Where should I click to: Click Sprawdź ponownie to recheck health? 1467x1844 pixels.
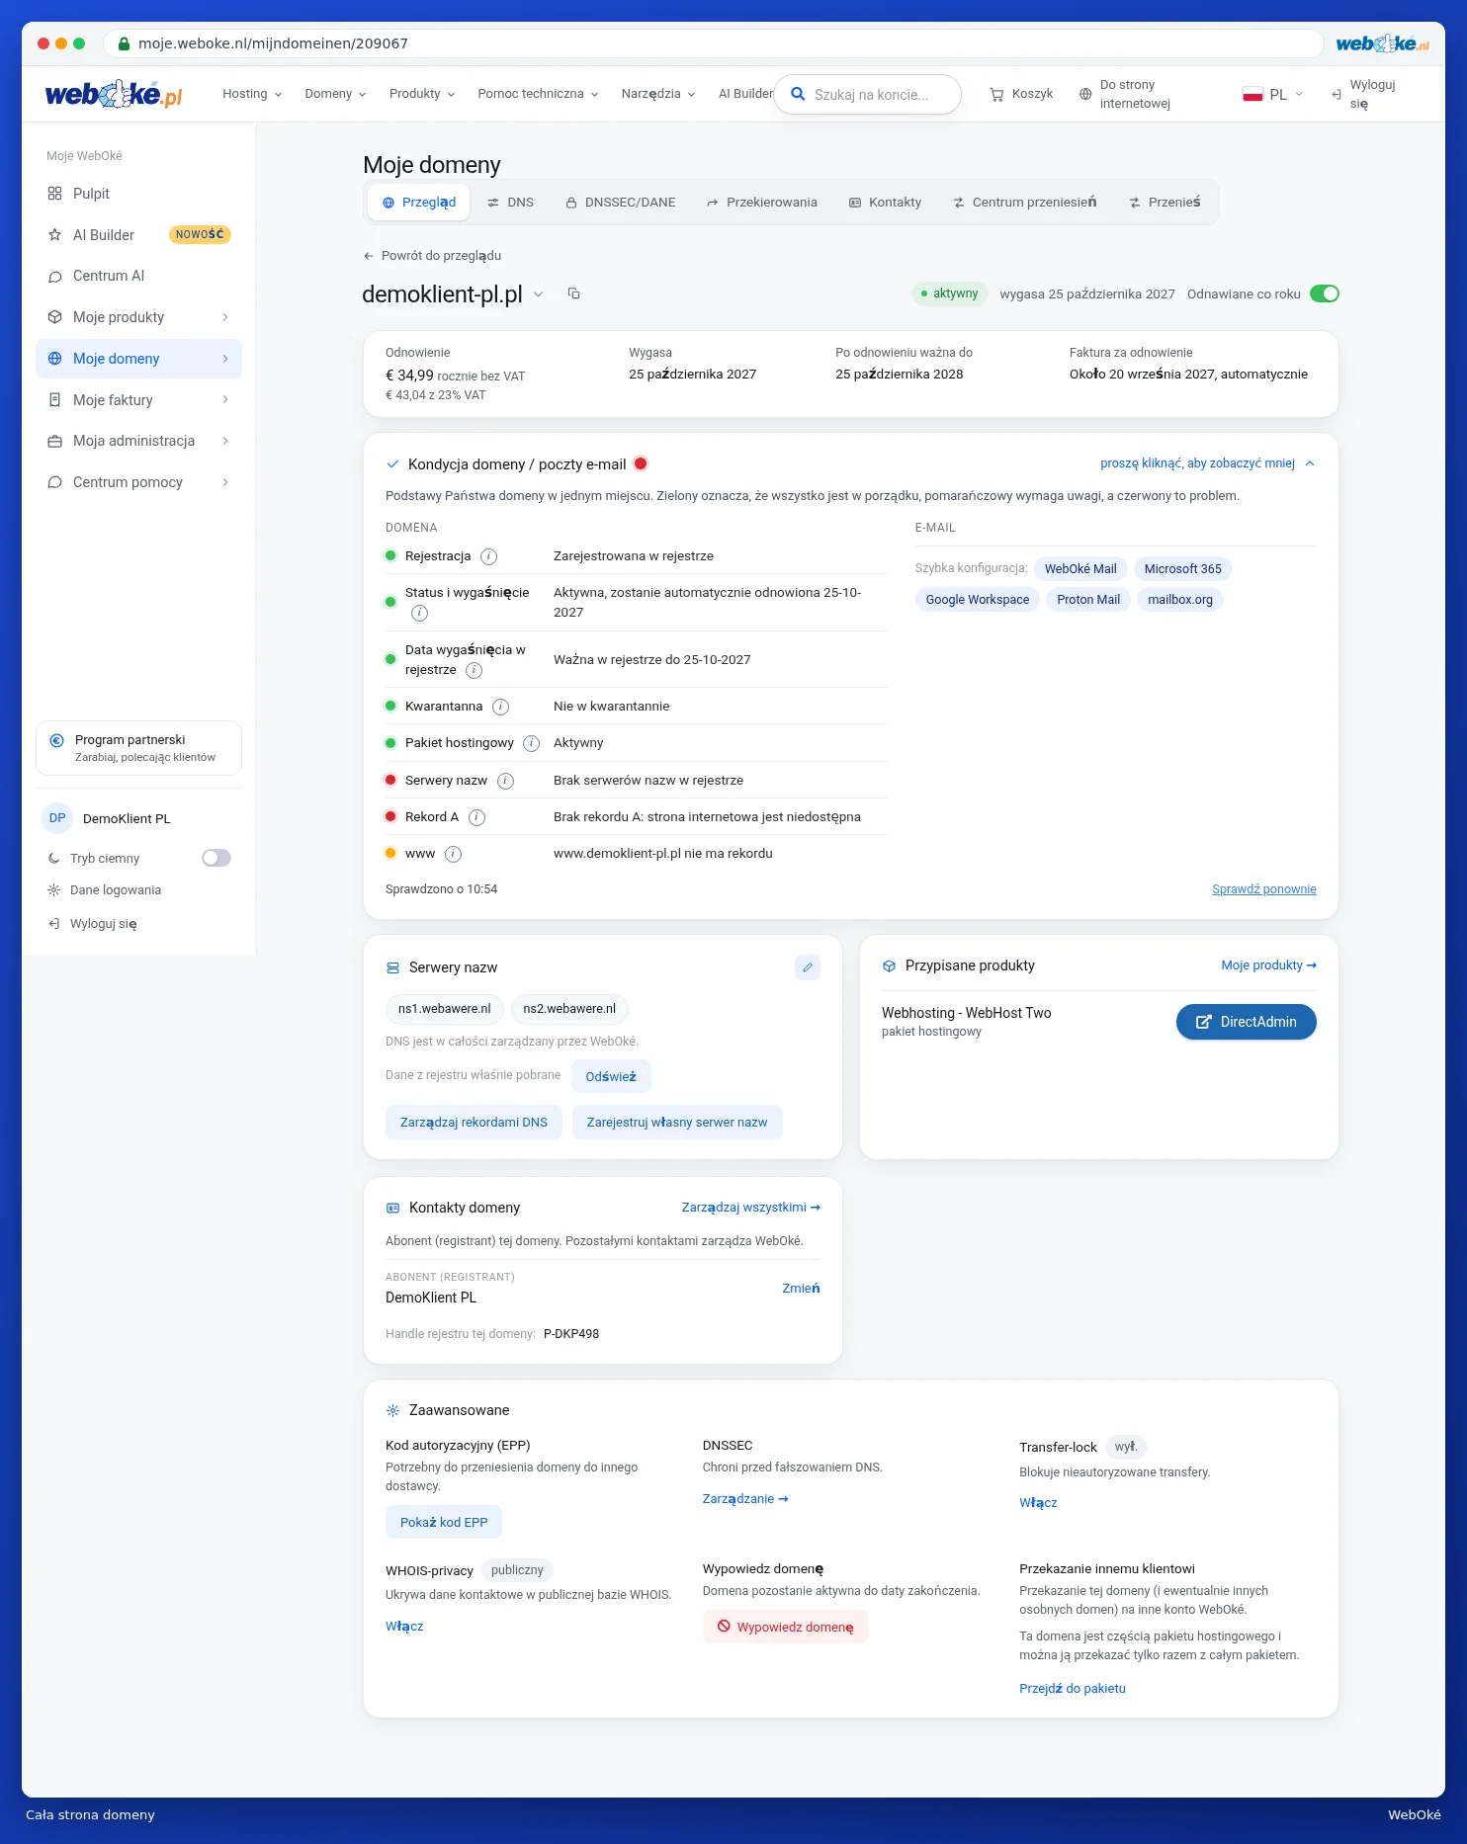click(1264, 889)
